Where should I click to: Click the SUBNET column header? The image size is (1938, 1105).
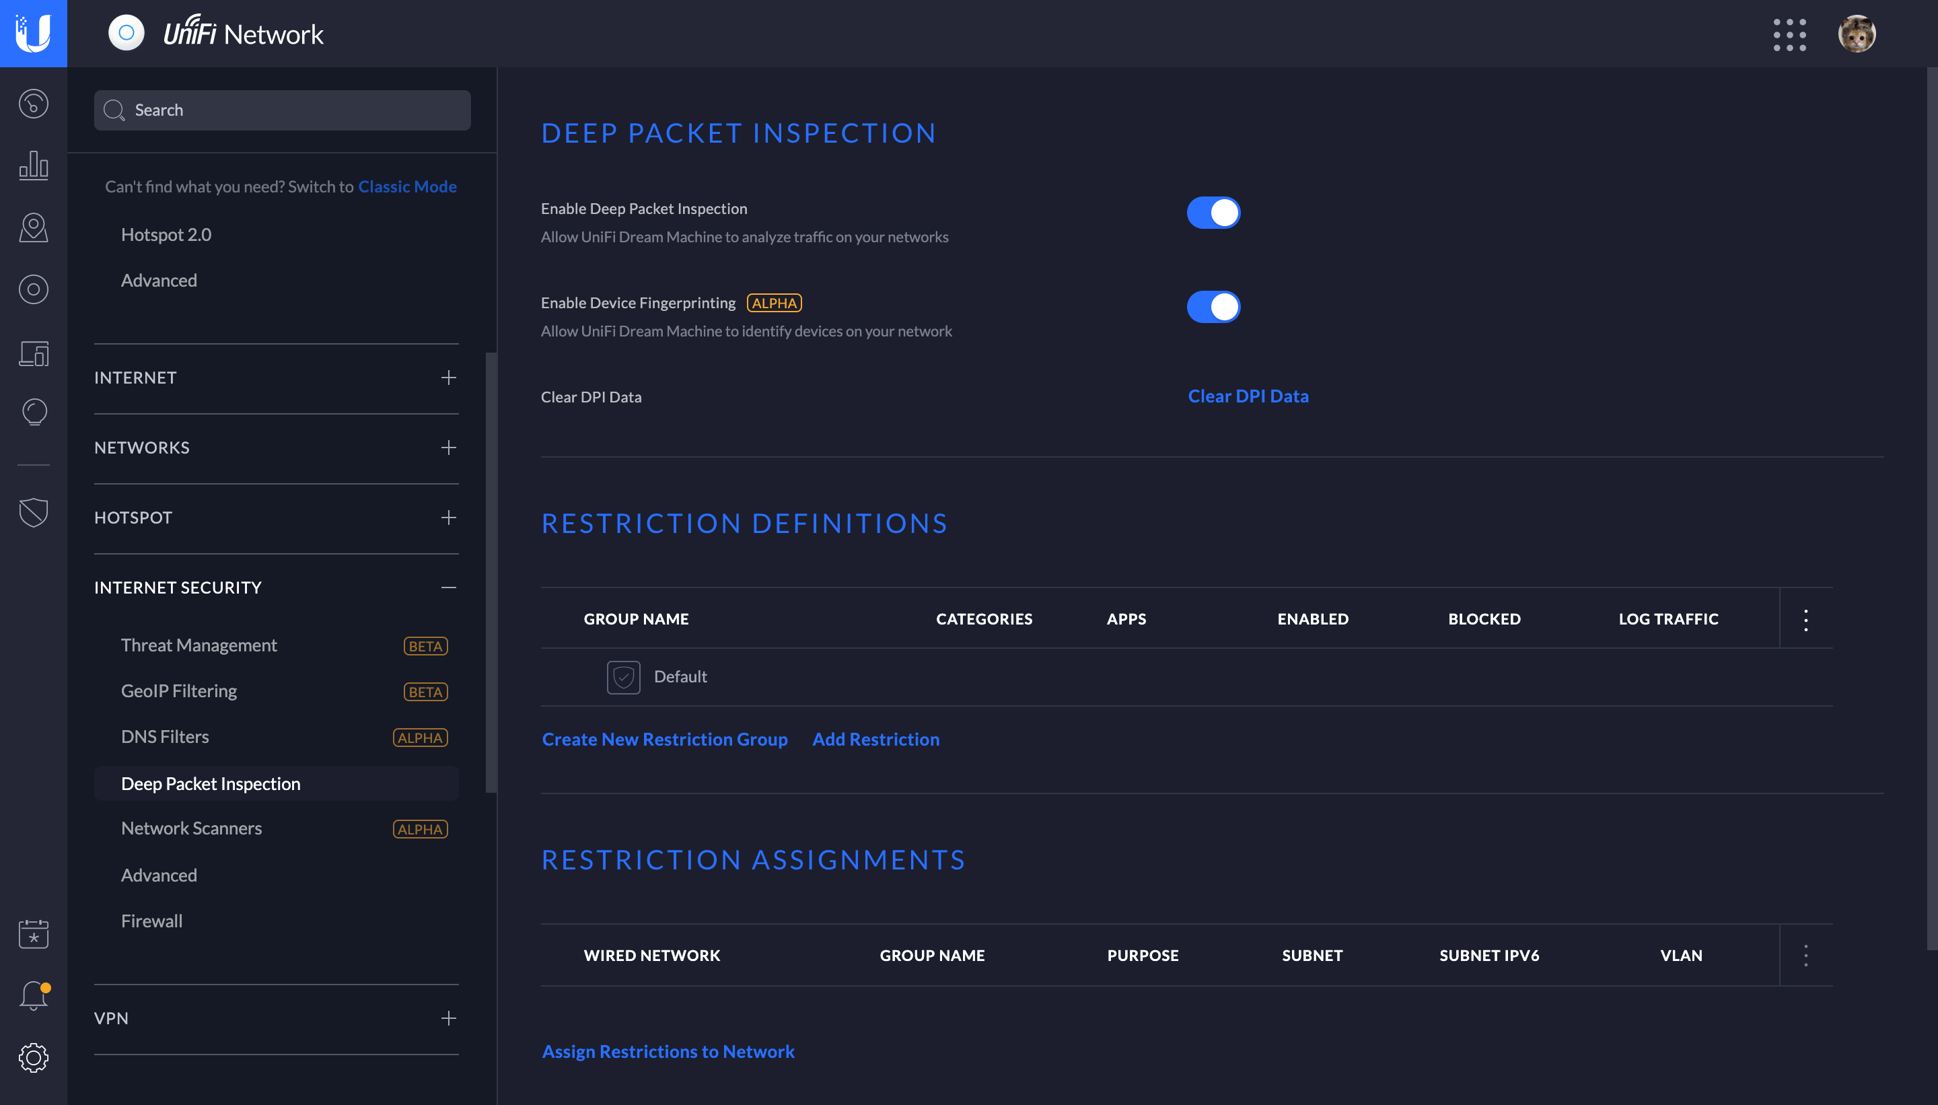tap(1312, 956)
